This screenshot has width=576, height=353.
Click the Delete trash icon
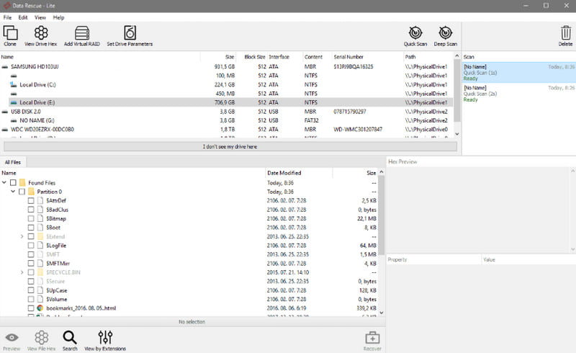pyautogui.click(x=566, y=32)
